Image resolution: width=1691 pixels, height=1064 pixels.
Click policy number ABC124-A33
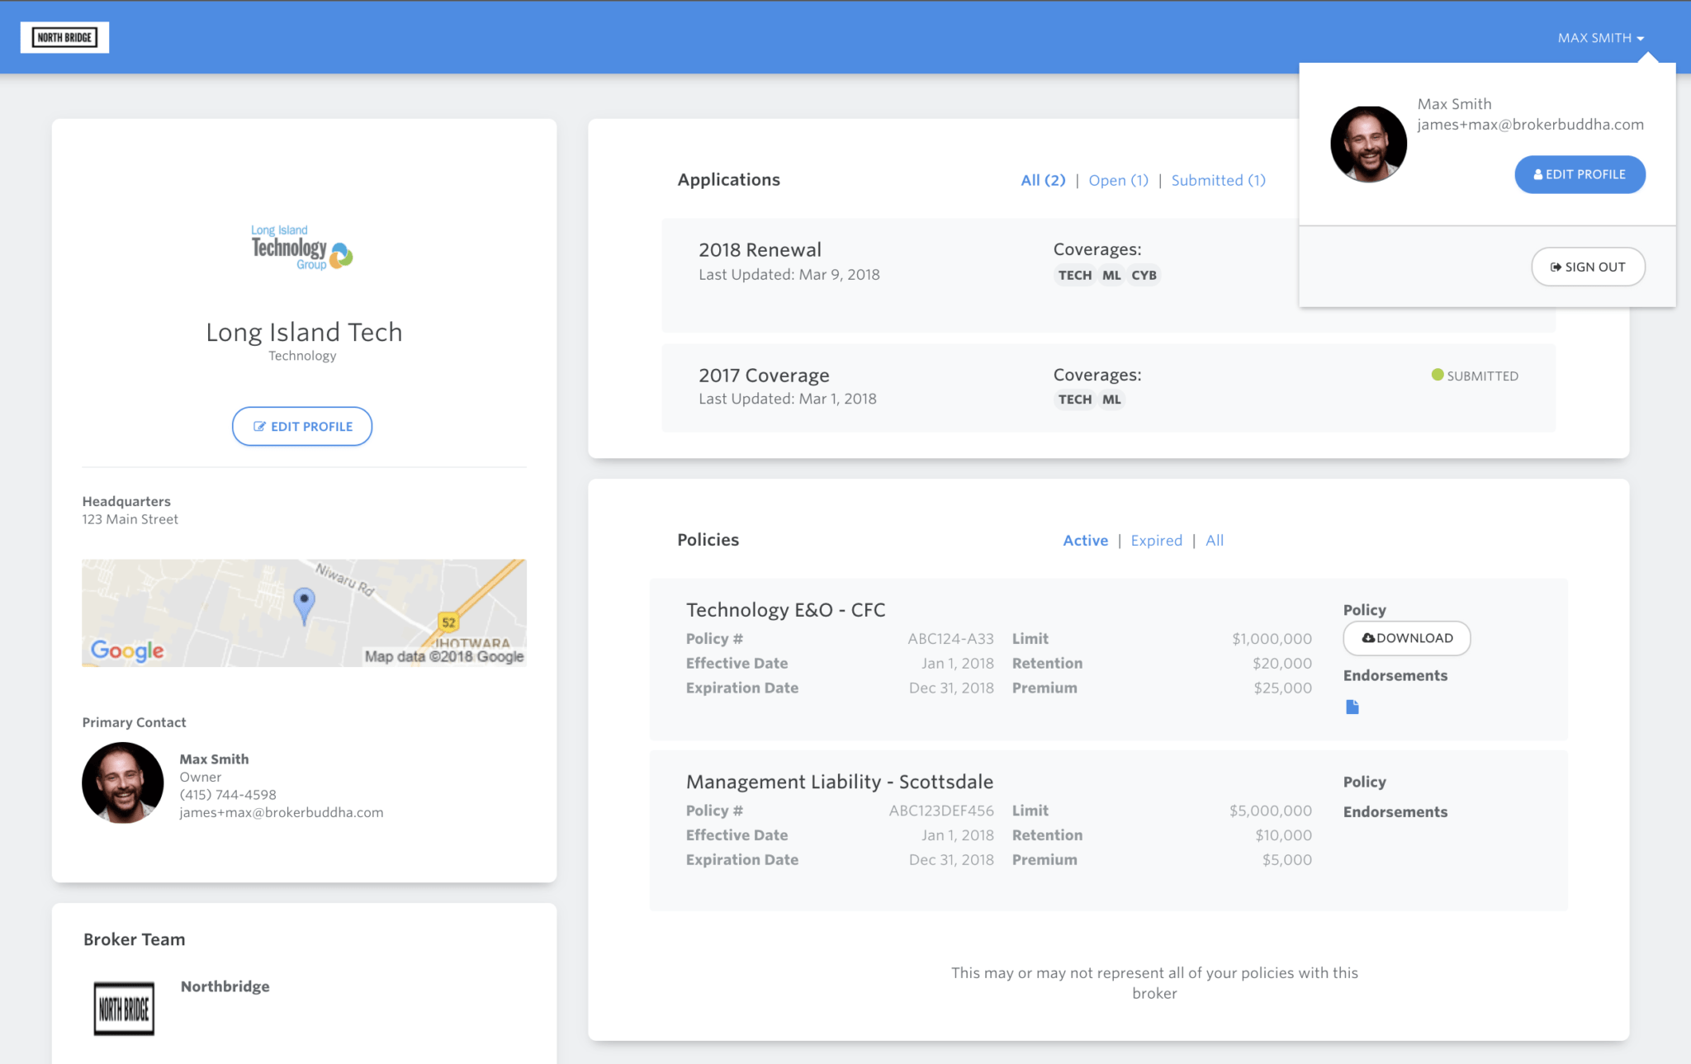point(950,638)
